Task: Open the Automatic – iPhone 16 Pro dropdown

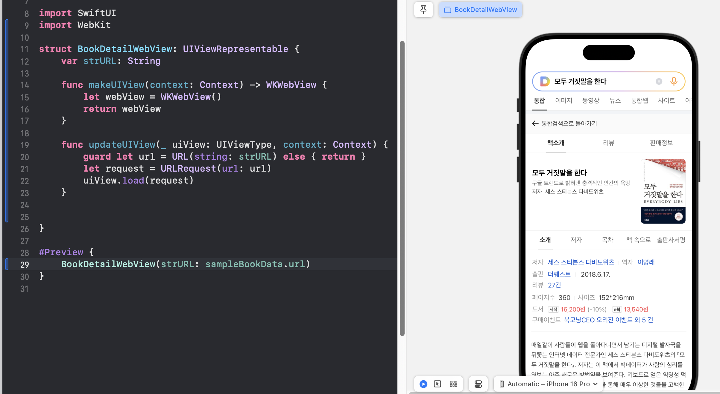Action: [x=549, y=384]
